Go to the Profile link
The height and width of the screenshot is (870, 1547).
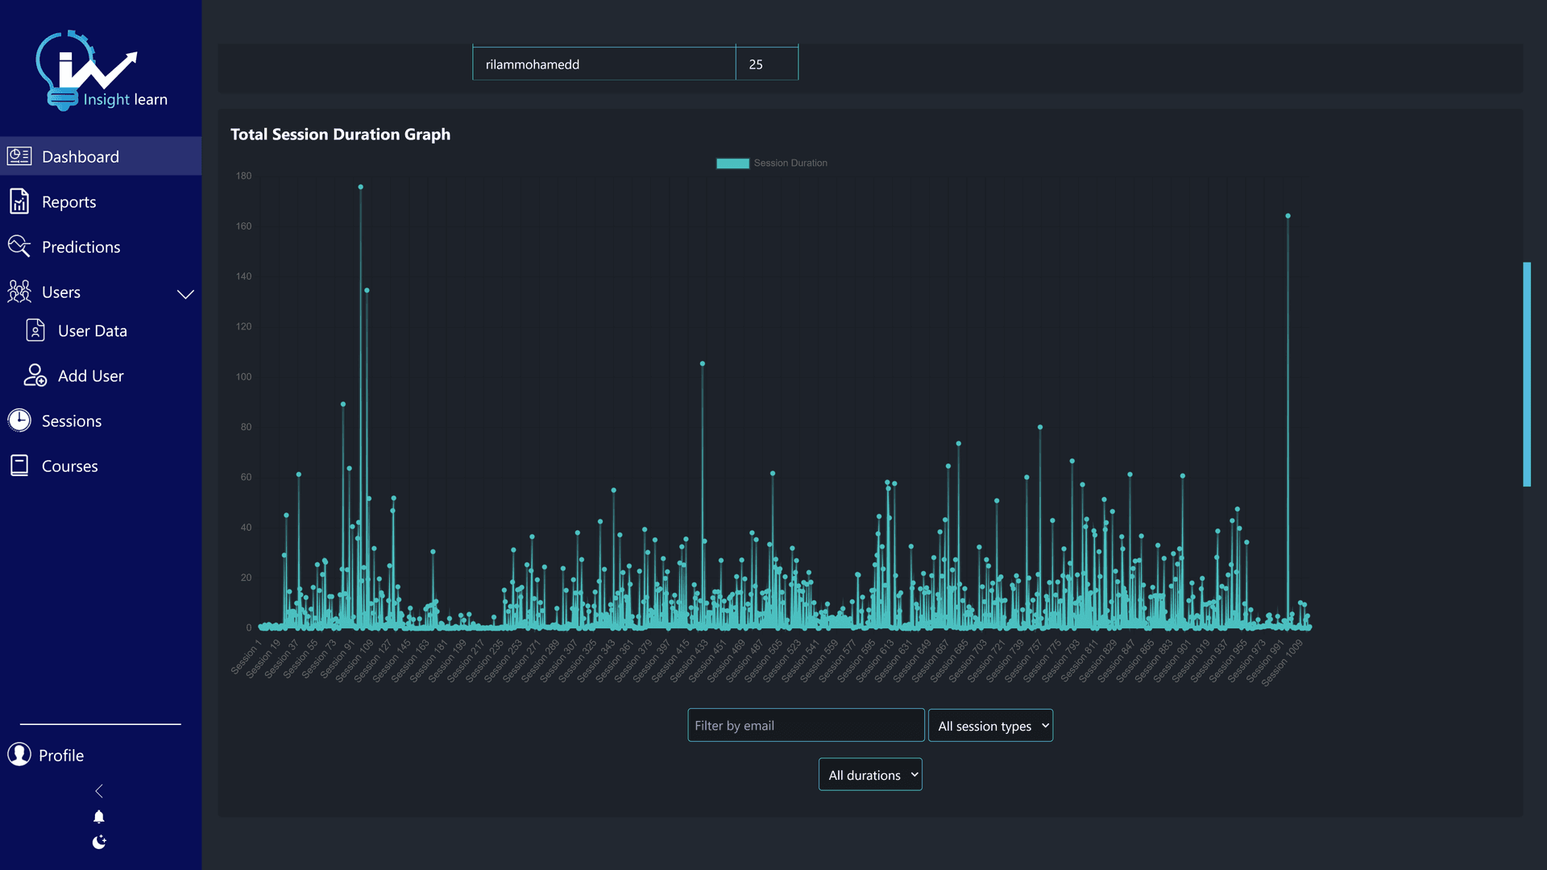(x=61, y=755)
